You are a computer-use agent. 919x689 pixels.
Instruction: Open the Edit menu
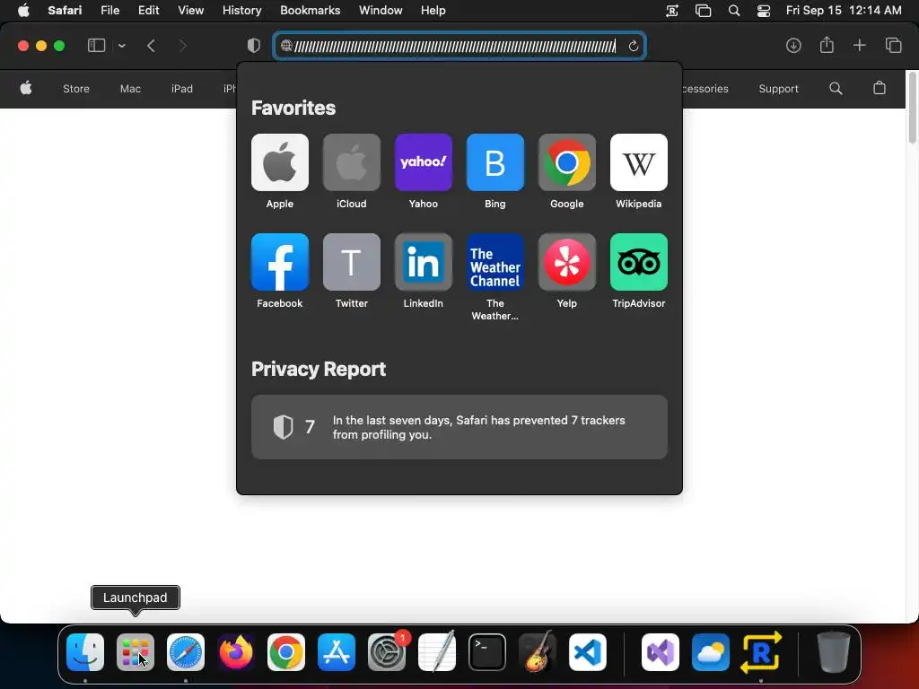pos(148,11)
